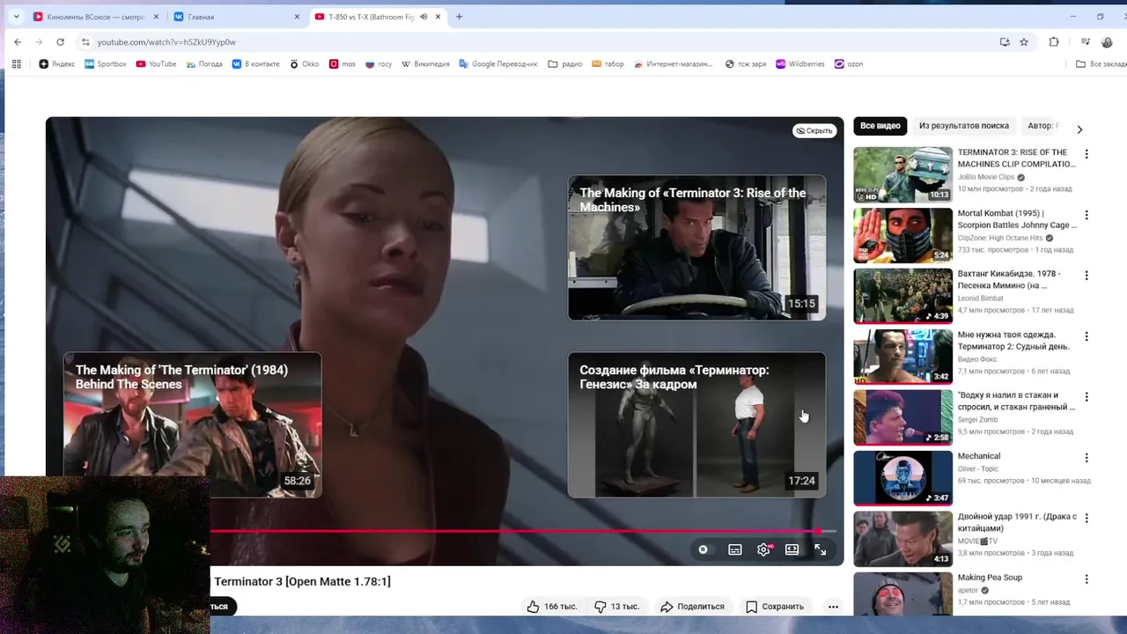Open a new browser tab
Screen dimensions: 1127x634
459,17
